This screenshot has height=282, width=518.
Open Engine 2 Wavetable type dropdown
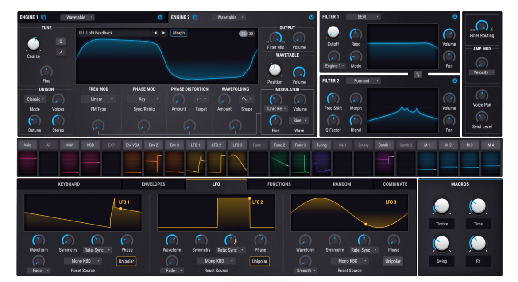tap(228, 17)
